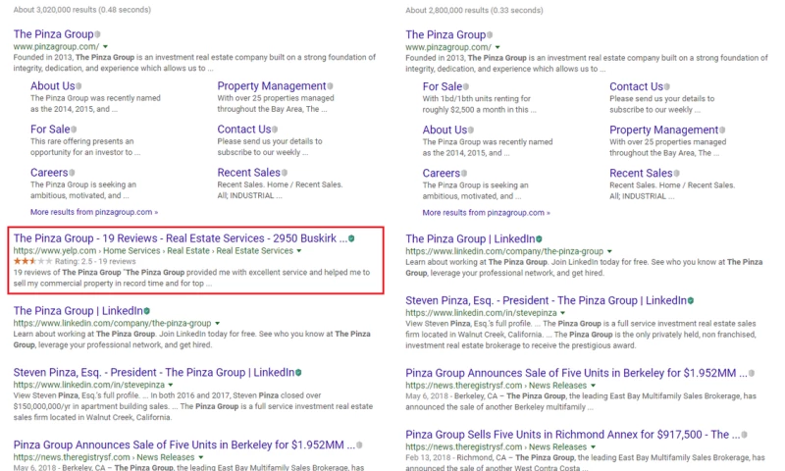The height and width of the screenshot is (471, 785).
Task: Click grey badge beside right column's Berkeley sale headline
Action: (x=752, y=374)
